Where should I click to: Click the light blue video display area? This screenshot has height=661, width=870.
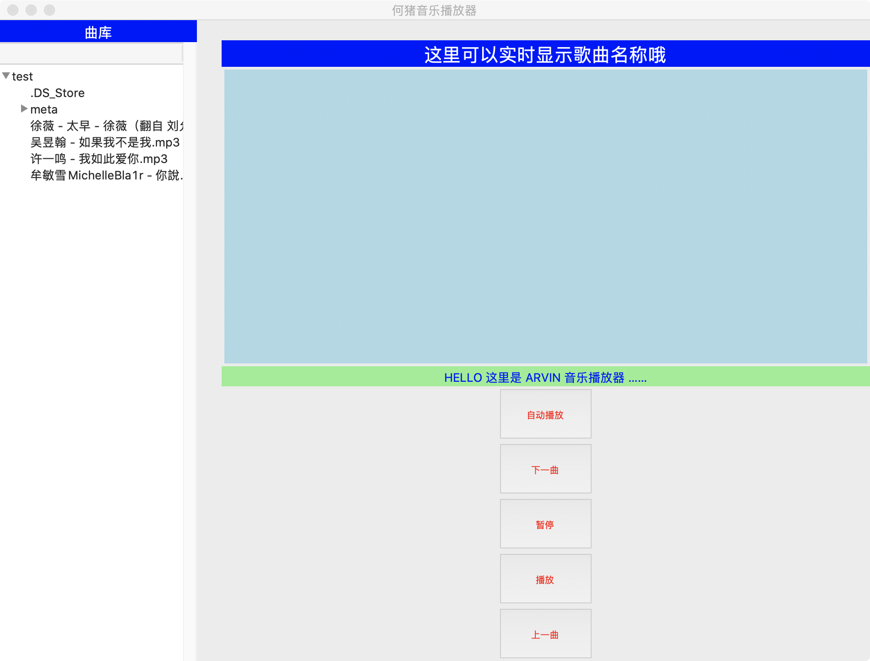545,215
